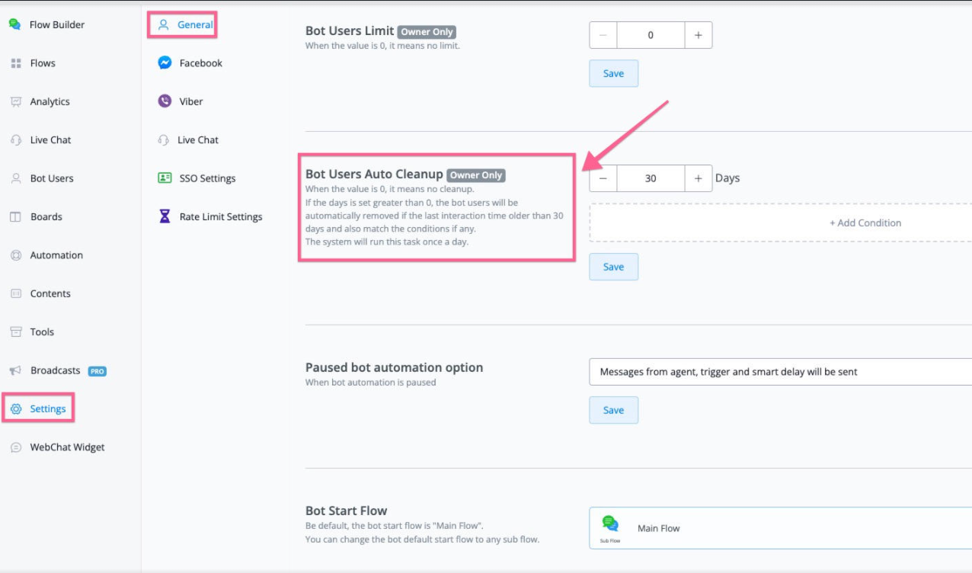Save the Bot Users Auto Cleanup setting
This screenshot has height=573, width=972.
click(x=613, y=267)
